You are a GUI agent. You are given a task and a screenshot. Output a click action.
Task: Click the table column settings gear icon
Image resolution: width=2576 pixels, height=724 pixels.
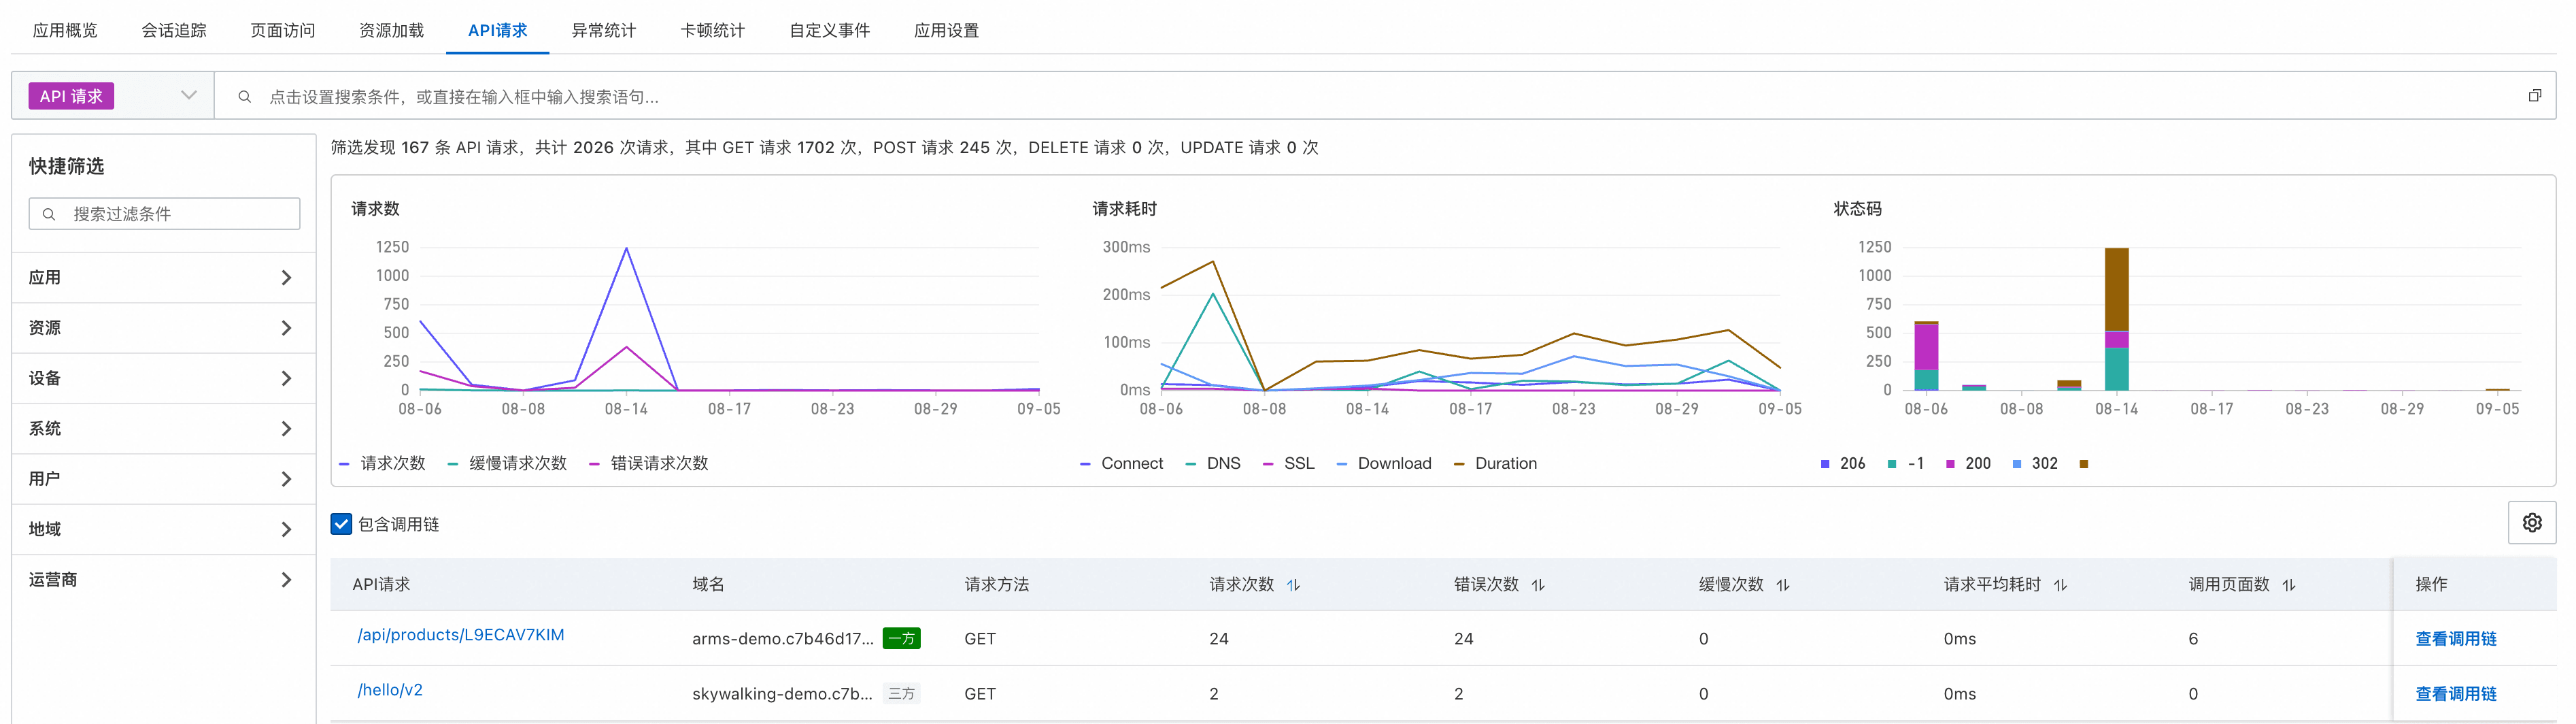2531,523
